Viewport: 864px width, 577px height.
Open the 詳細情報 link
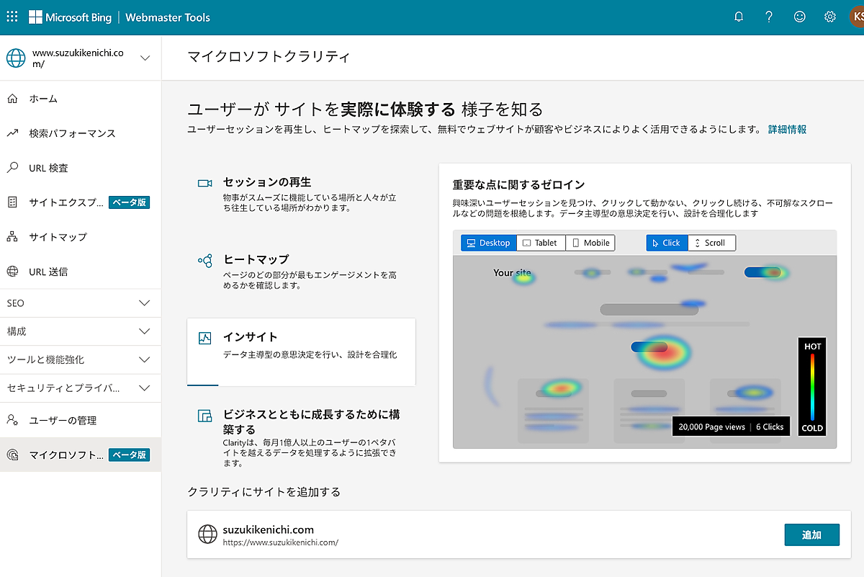[787, 130]
